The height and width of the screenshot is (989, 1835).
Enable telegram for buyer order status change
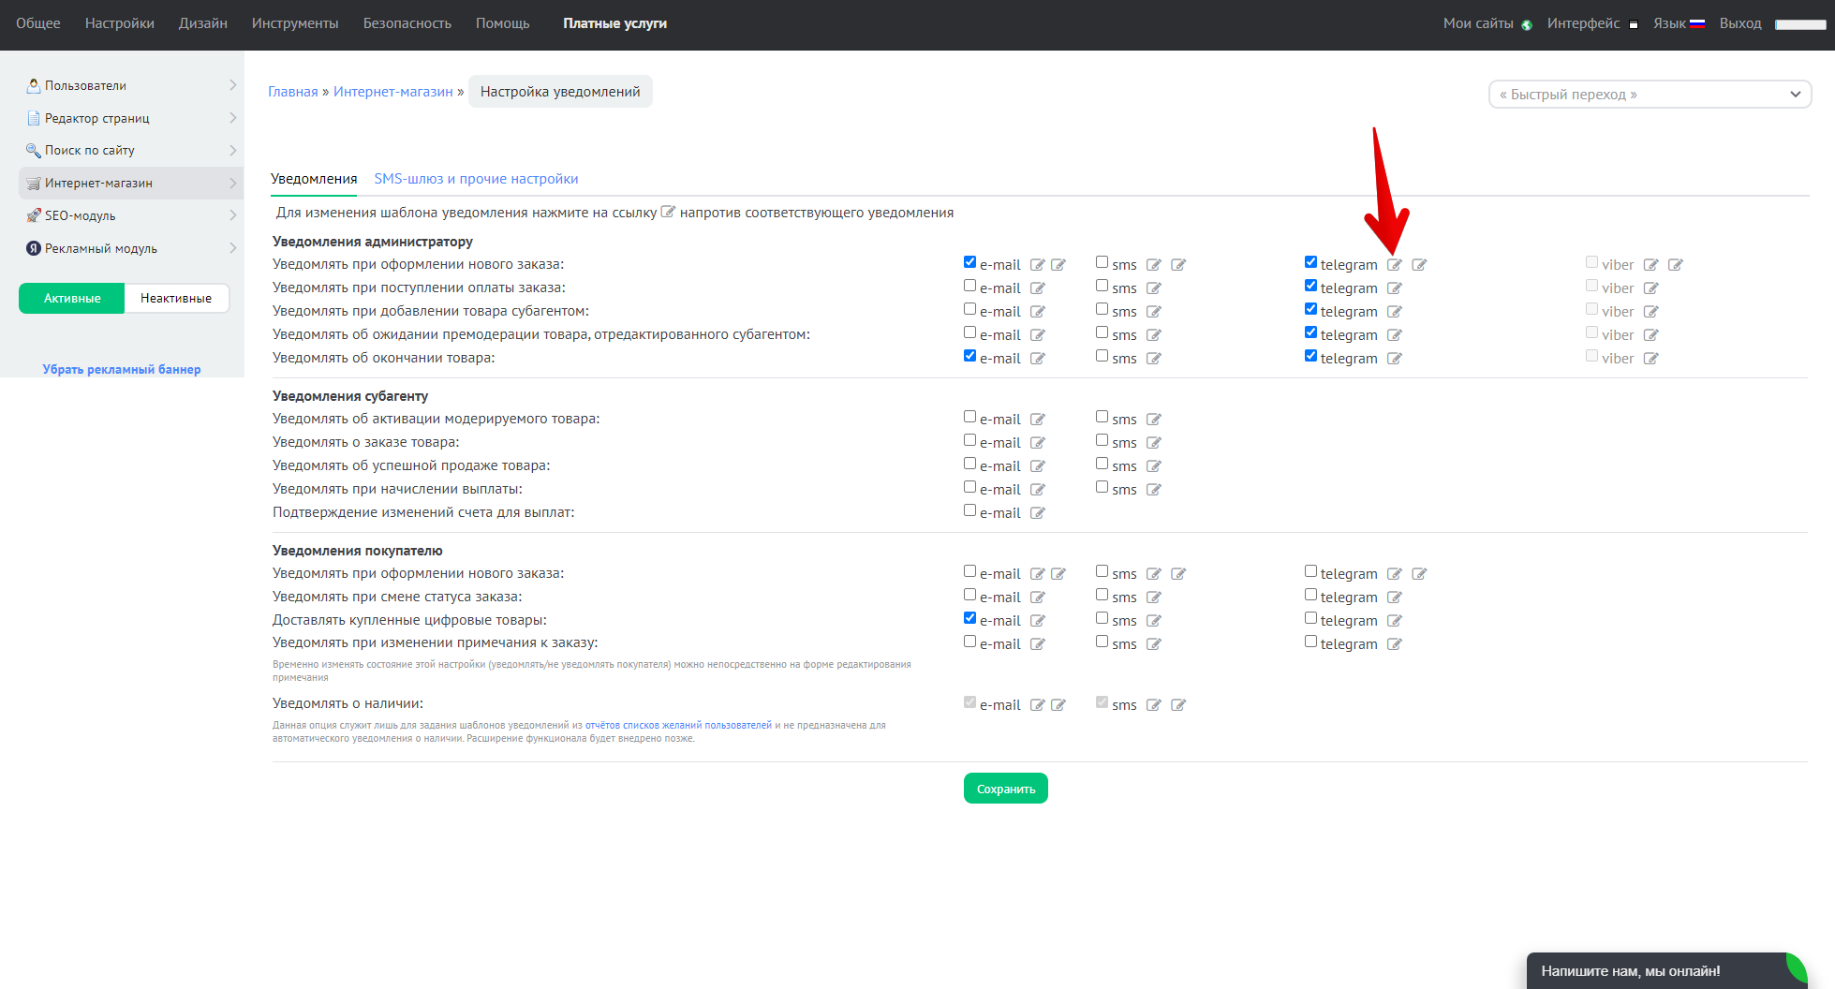tap(1310, 595)
